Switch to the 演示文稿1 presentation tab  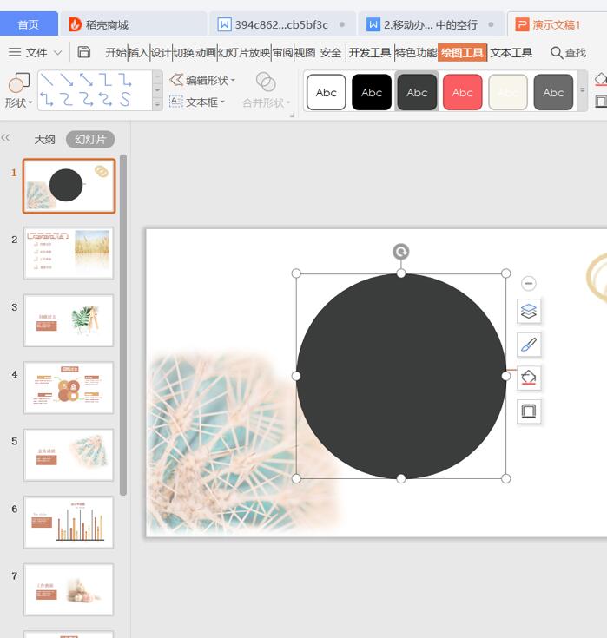(557, 24)
